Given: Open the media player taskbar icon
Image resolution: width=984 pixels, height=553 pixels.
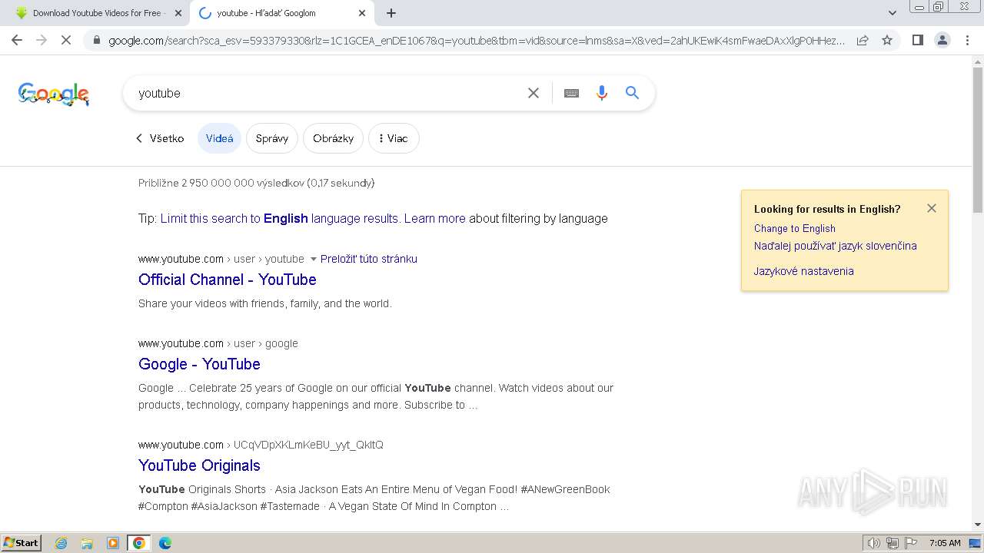Looking at the screenshot, I should tap(113, 543).
